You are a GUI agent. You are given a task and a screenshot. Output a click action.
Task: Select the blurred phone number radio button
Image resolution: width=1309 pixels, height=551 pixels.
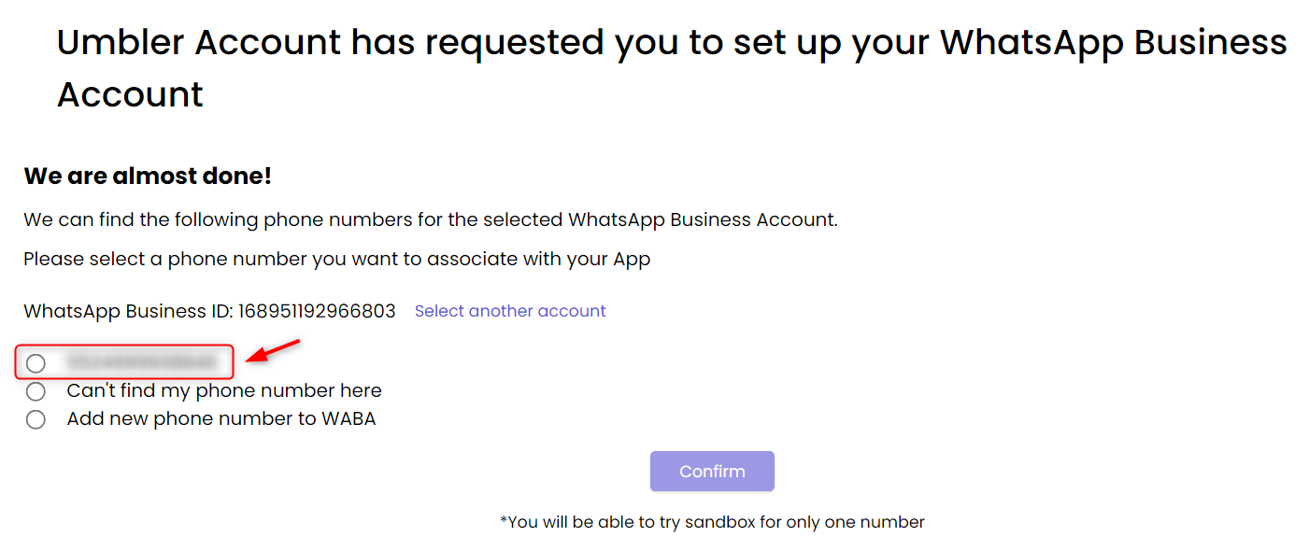click(36, 362)
